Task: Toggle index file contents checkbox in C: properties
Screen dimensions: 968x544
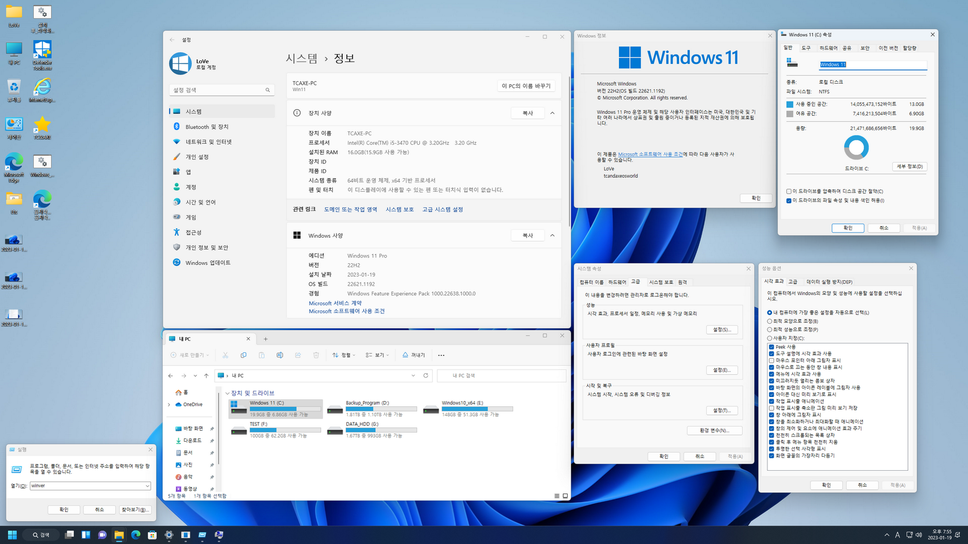Action: pos(789,201)
